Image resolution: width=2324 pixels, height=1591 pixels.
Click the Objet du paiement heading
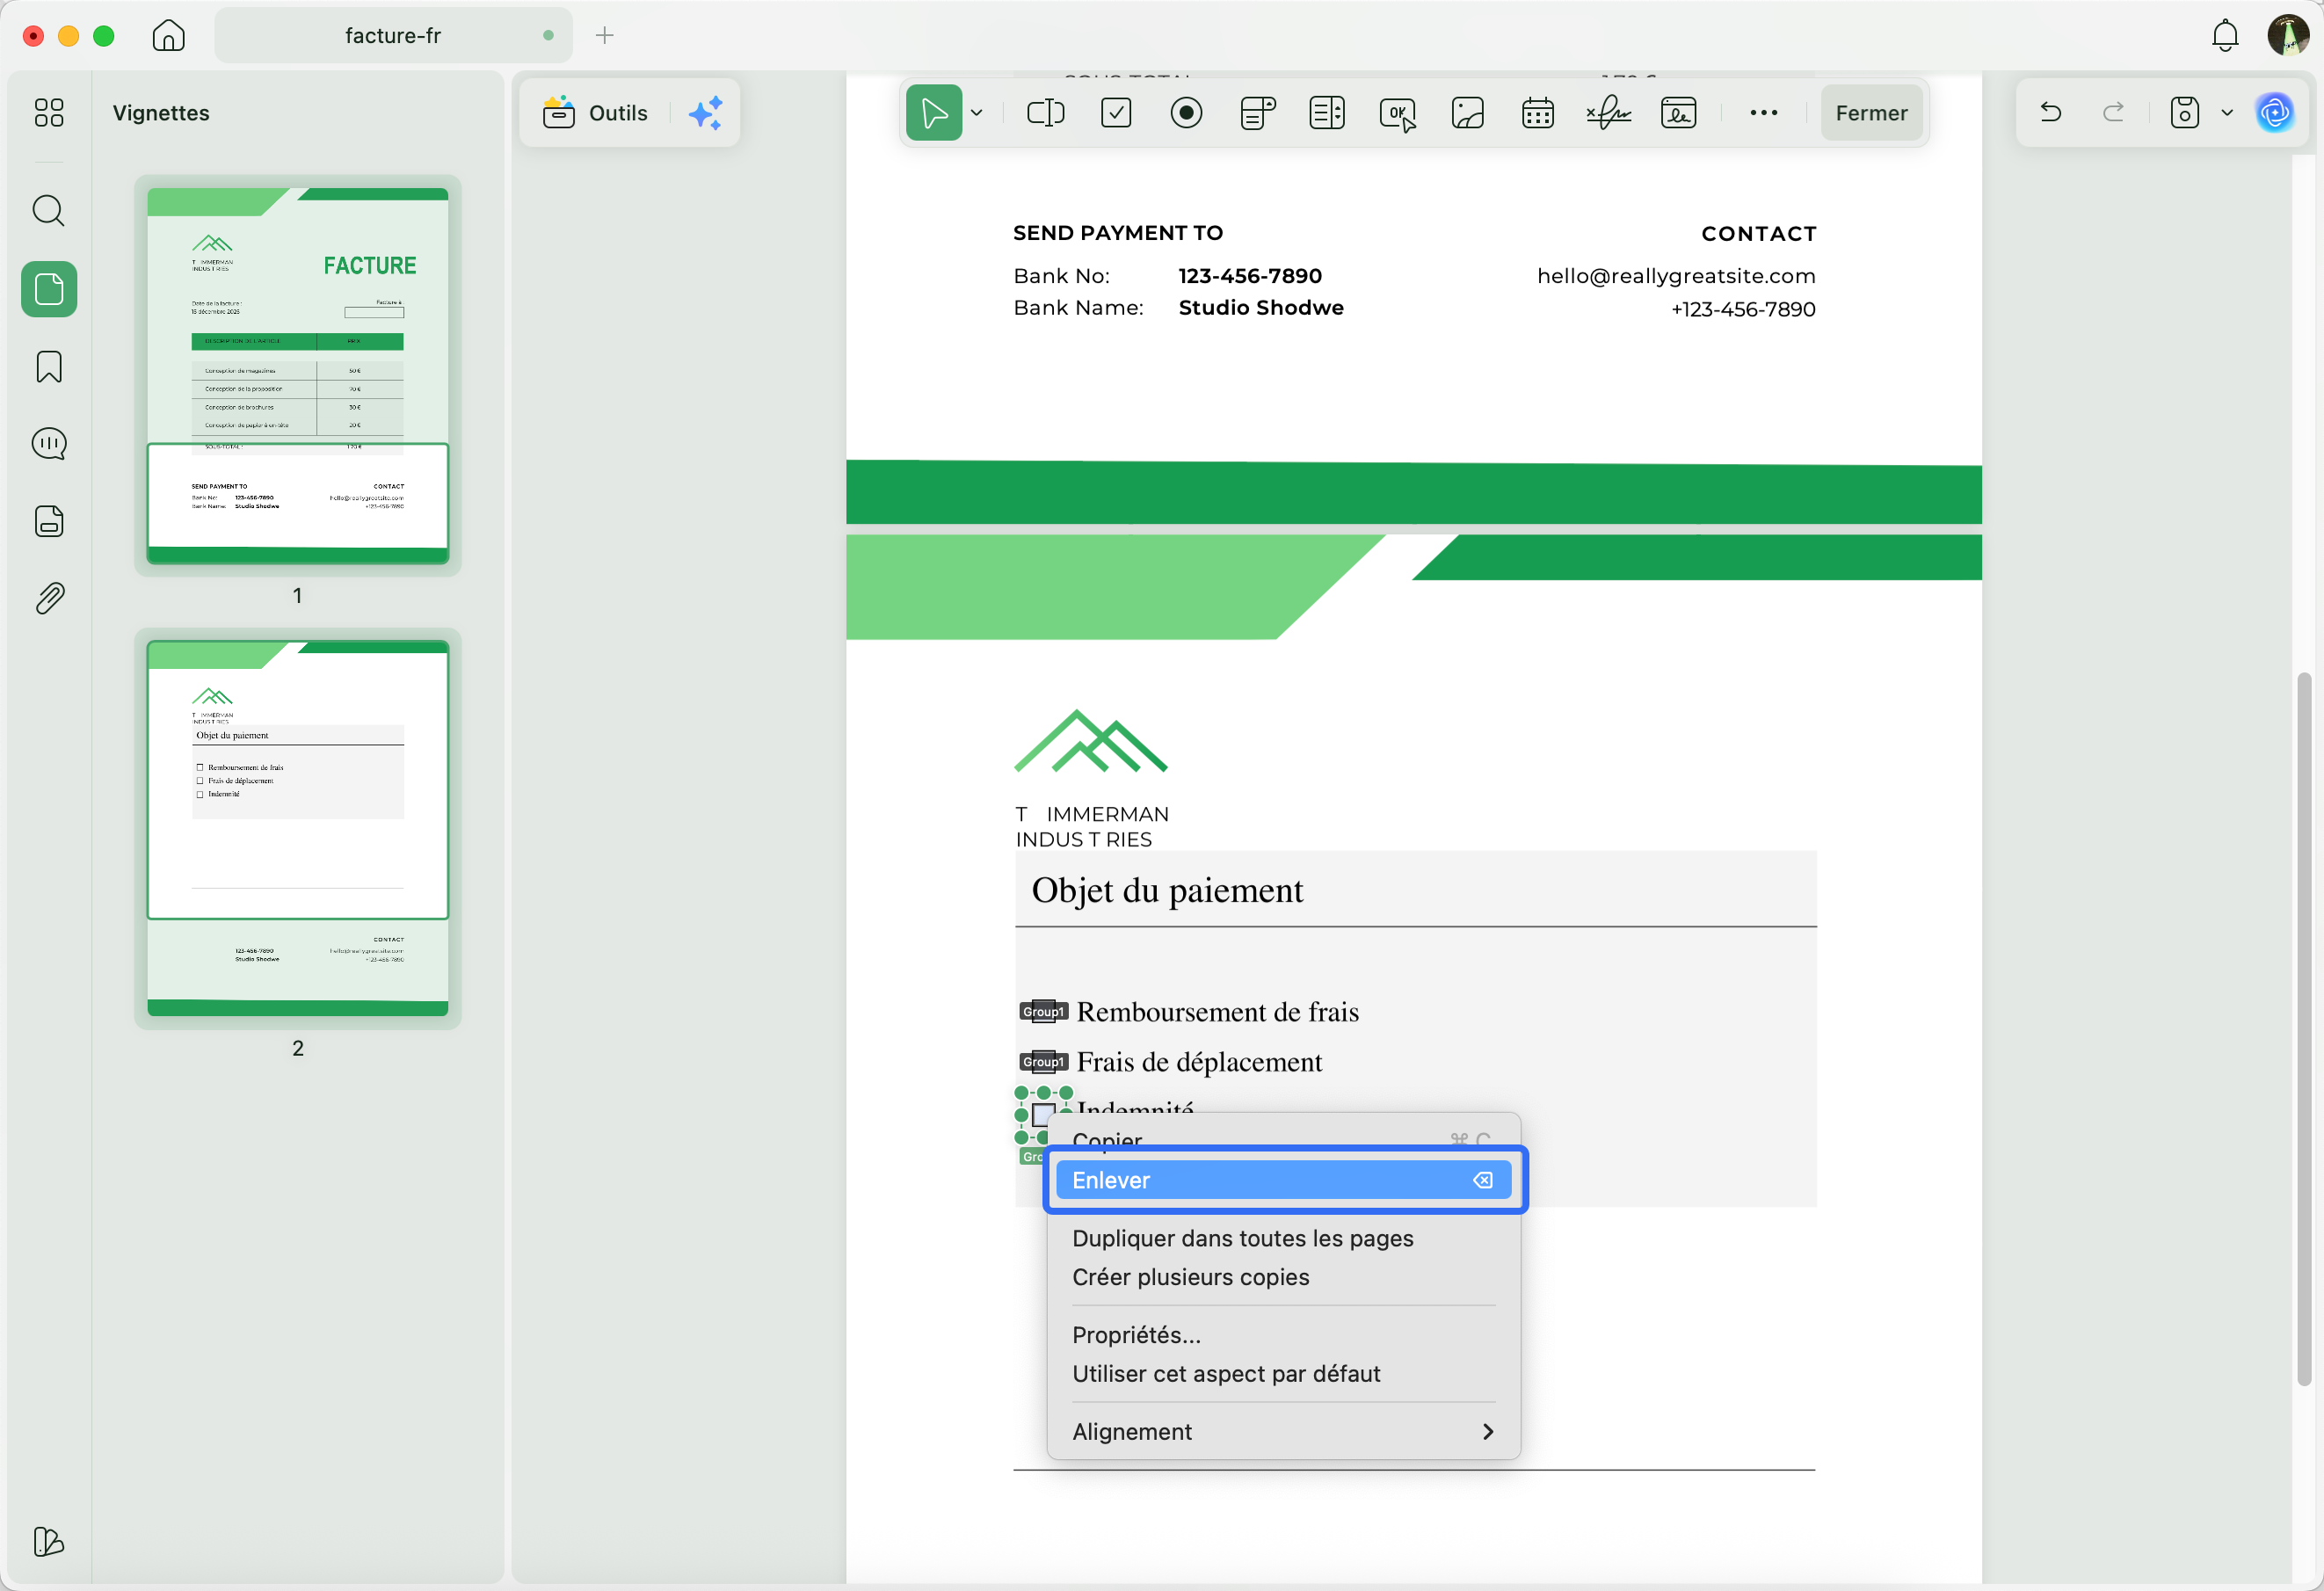1167,890
